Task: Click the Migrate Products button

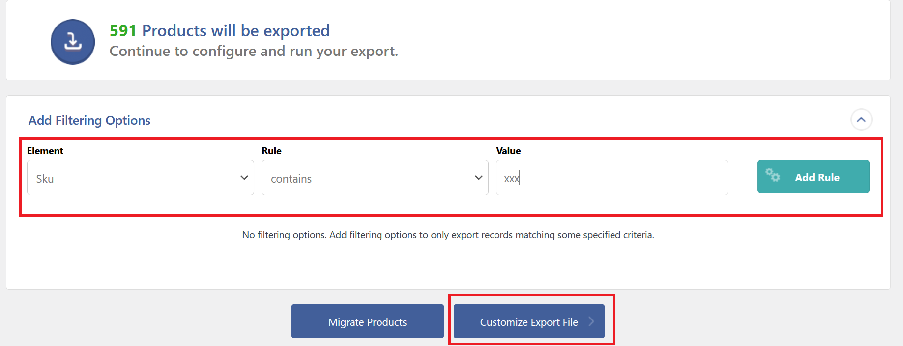Action: (368, 321)
